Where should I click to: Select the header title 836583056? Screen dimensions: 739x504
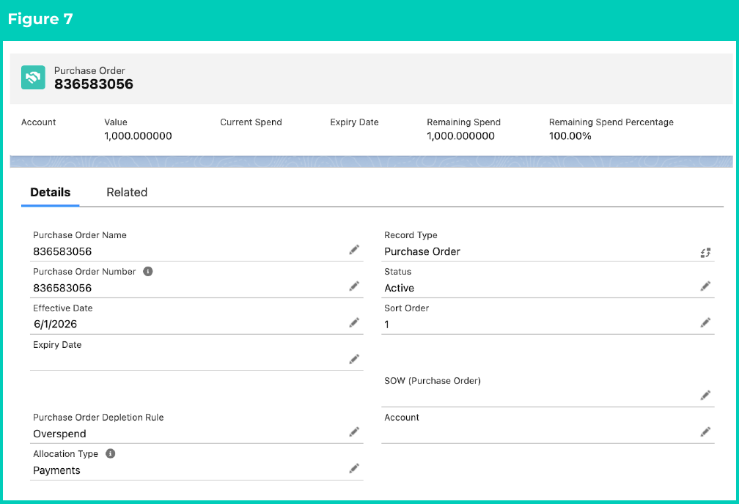coord(94,84)
